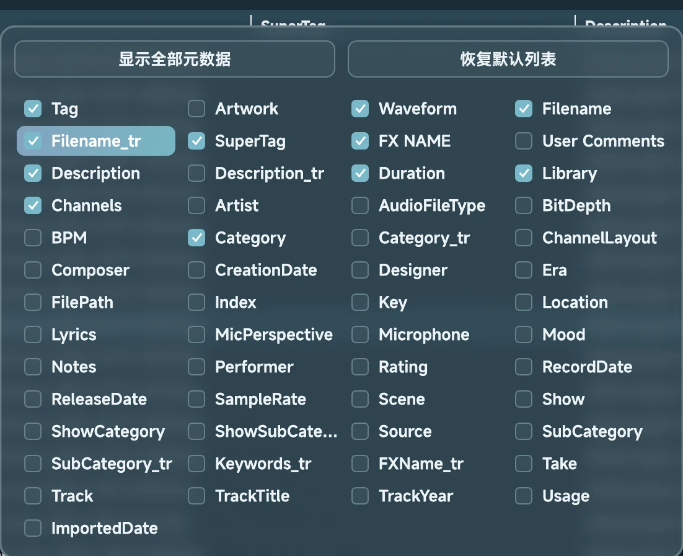Check the CreationDate checkbox
Image resolution: width=683 pixels, height=556 pixels.
pos(196,270)
